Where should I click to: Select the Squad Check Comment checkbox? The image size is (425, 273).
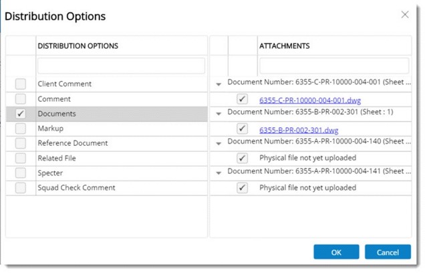tap(21, 187)
